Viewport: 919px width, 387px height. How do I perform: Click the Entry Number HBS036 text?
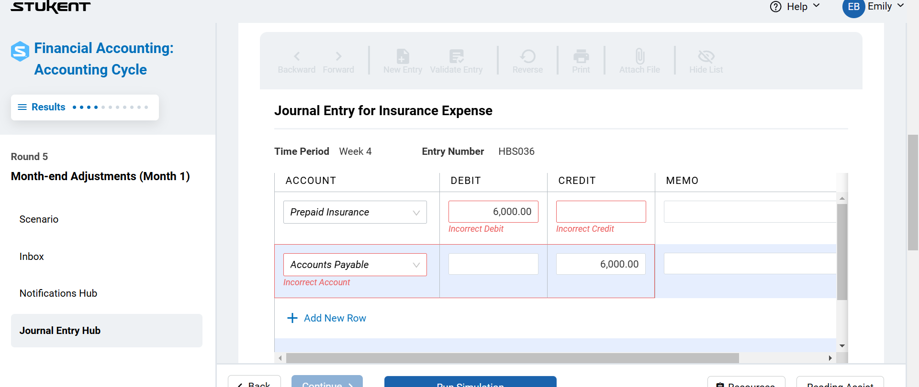[516, 151]
